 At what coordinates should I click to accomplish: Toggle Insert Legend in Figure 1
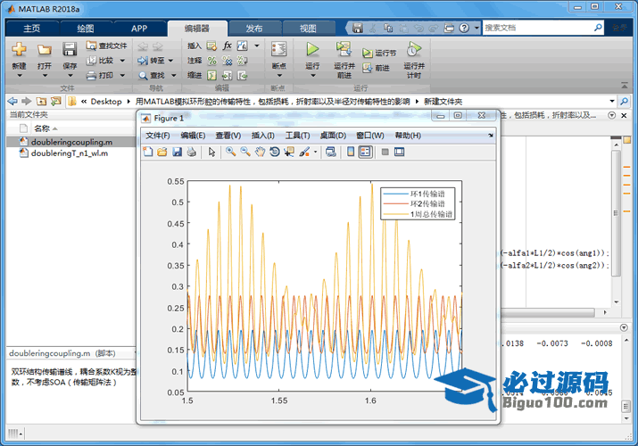tap(365, 152)
